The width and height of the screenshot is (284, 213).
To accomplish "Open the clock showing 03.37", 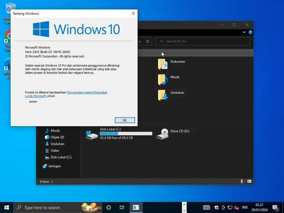I will (x=259, y=207).
